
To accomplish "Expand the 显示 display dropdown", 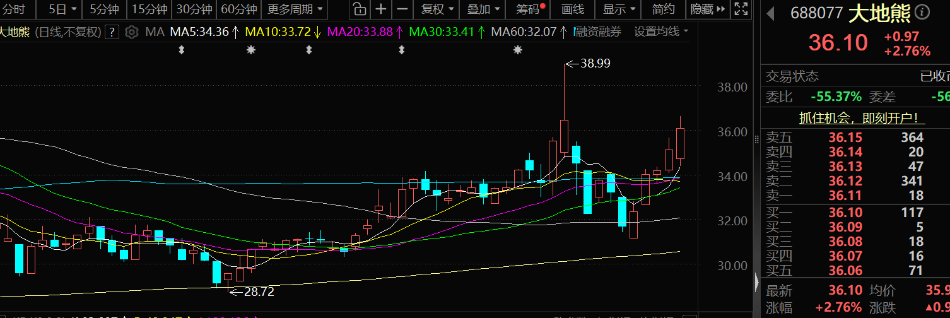I will click(618, 9).
